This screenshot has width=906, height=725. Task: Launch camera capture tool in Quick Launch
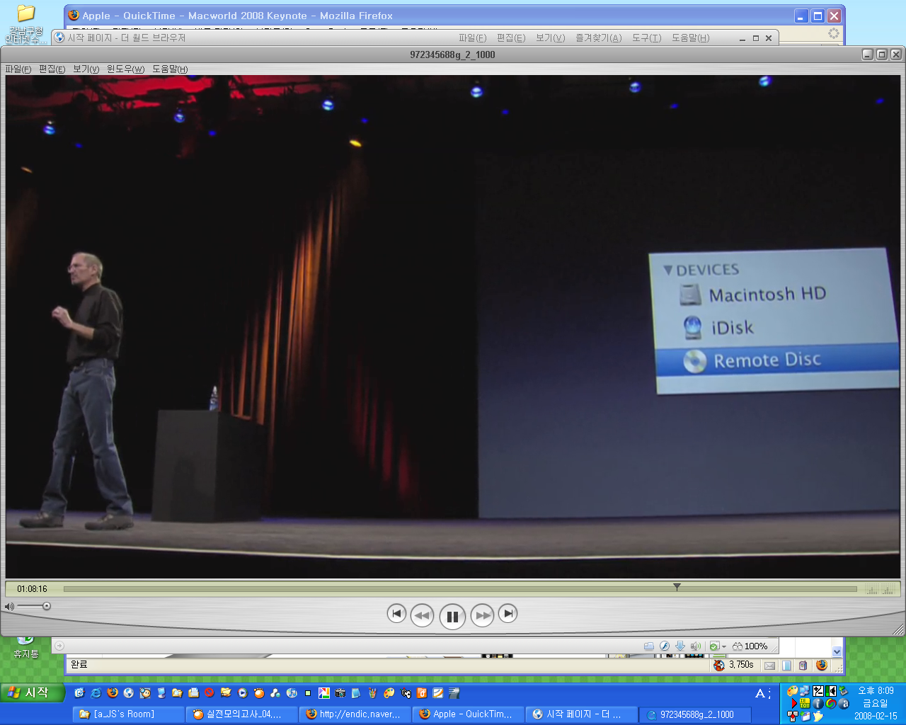pos(340,693)
